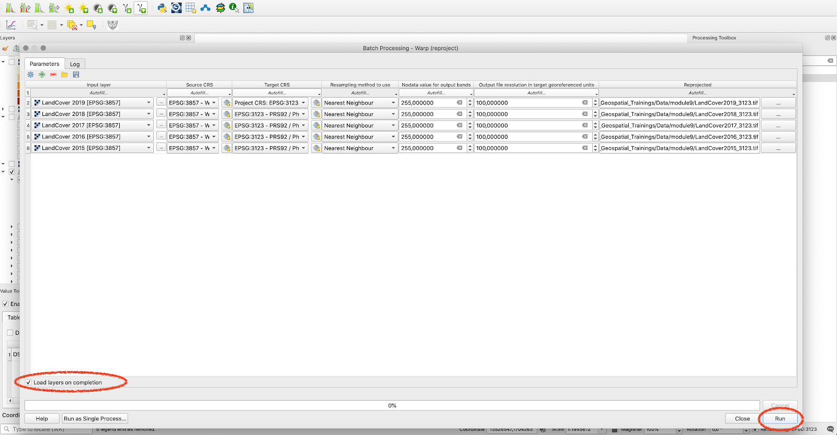Select Source CRS globe icon for LandCover 2017 row
Viewport: 837px width, 435px height.
tap(227, 125)
